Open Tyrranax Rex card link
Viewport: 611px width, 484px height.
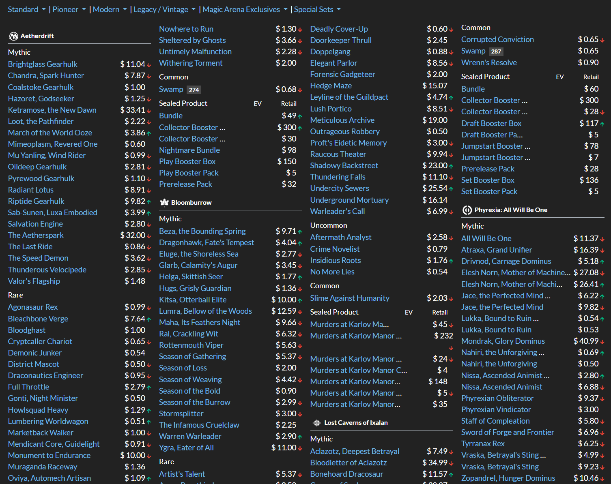pos(483,443)
